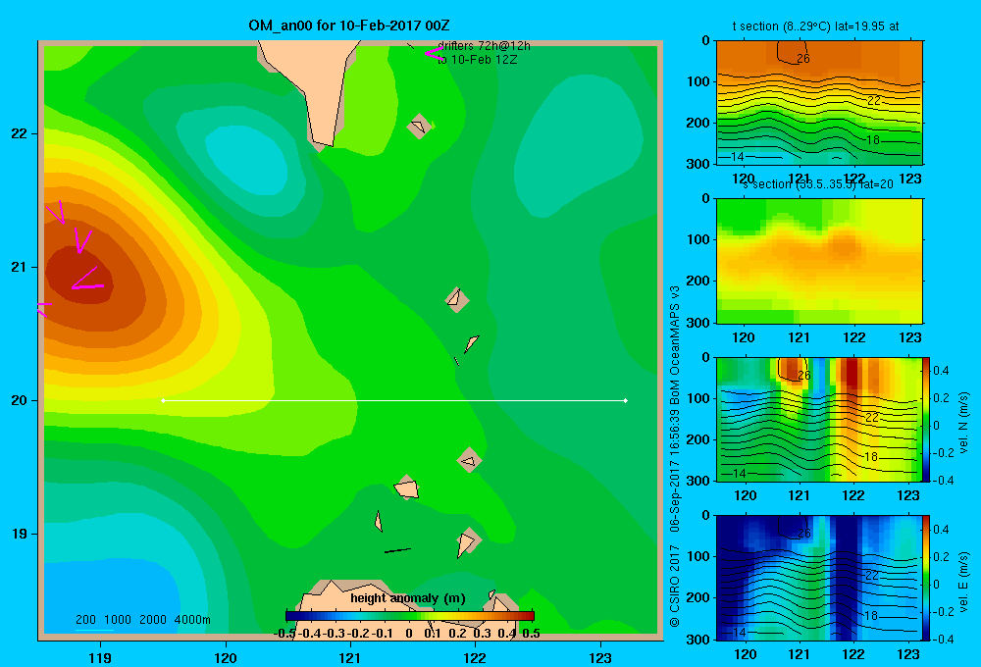The width and height of the screenshot is (981, 667).
Task: Select the "t section (8..29°C) lat=19.95" heading
Action: pos(815,26)
